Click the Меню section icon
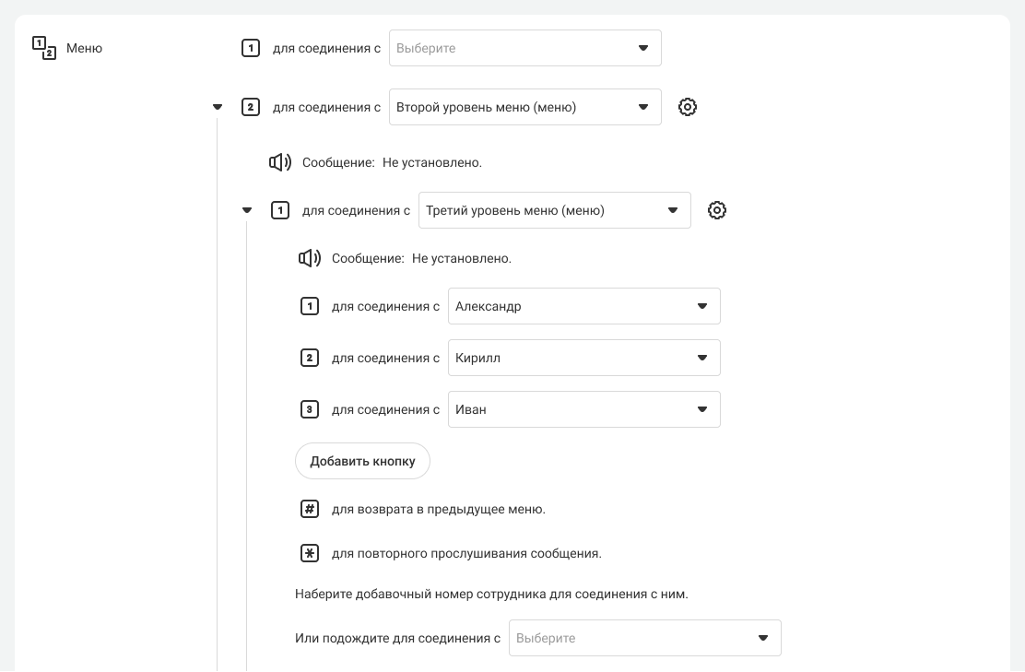Screen dimensions: 1025x672 coord(44,48)
